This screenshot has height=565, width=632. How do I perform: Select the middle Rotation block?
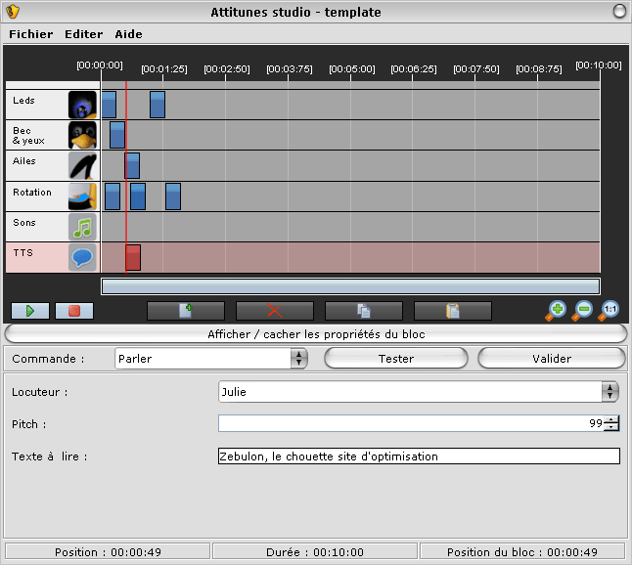[138, 196]
